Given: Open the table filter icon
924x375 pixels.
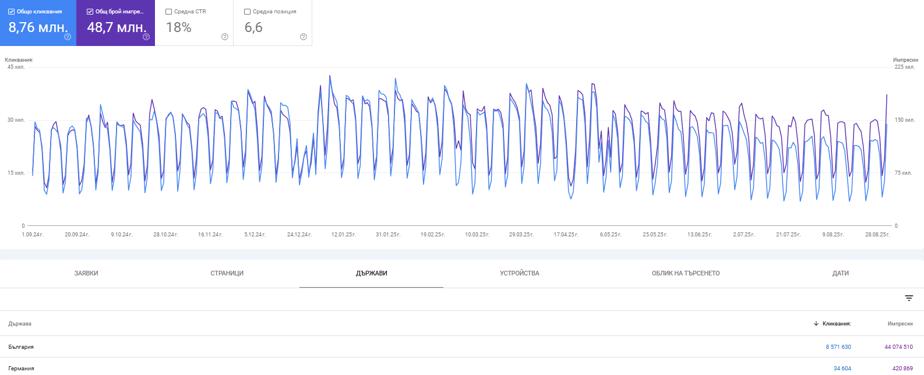Looking at the screenshot, I should pos(909,298).
